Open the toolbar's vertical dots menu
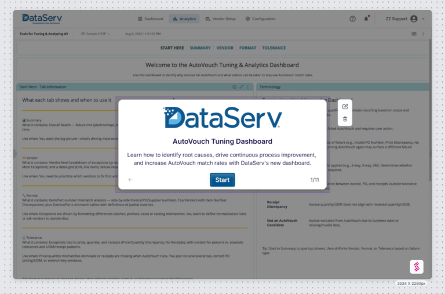This screenshot has height=294, width=445. [423, 34]
